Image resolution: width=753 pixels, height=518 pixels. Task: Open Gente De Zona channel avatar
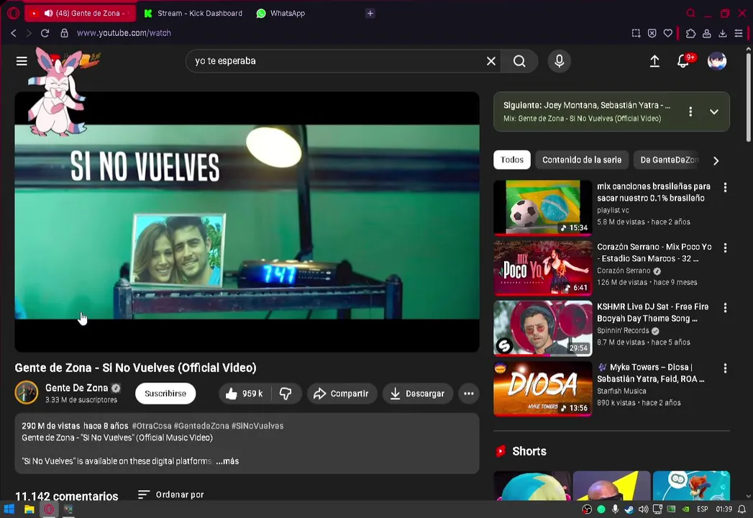pyautogui.click(x=27, y=393)
